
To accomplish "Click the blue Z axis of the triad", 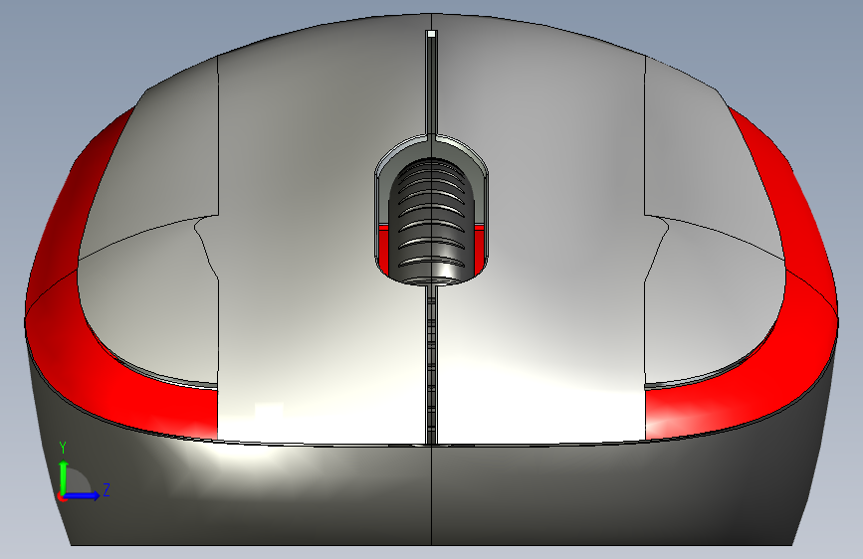I will click(x=83, y=495).
